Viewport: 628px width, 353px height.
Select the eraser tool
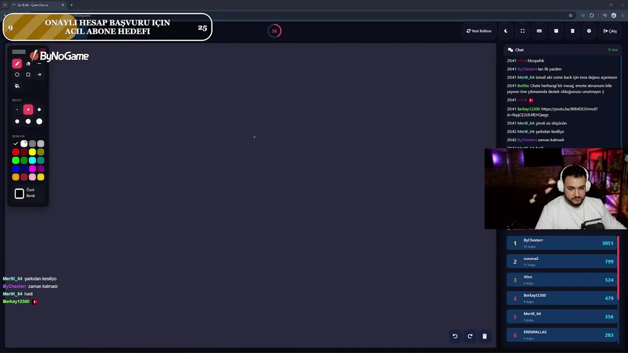[28, 63]
